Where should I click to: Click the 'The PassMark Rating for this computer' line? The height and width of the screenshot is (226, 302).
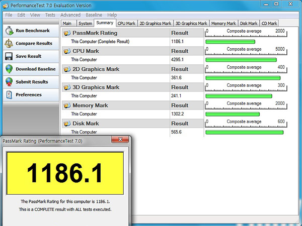[65, 201]
